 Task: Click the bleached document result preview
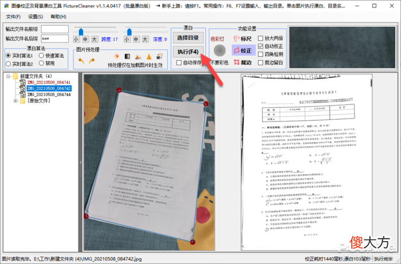306,162
